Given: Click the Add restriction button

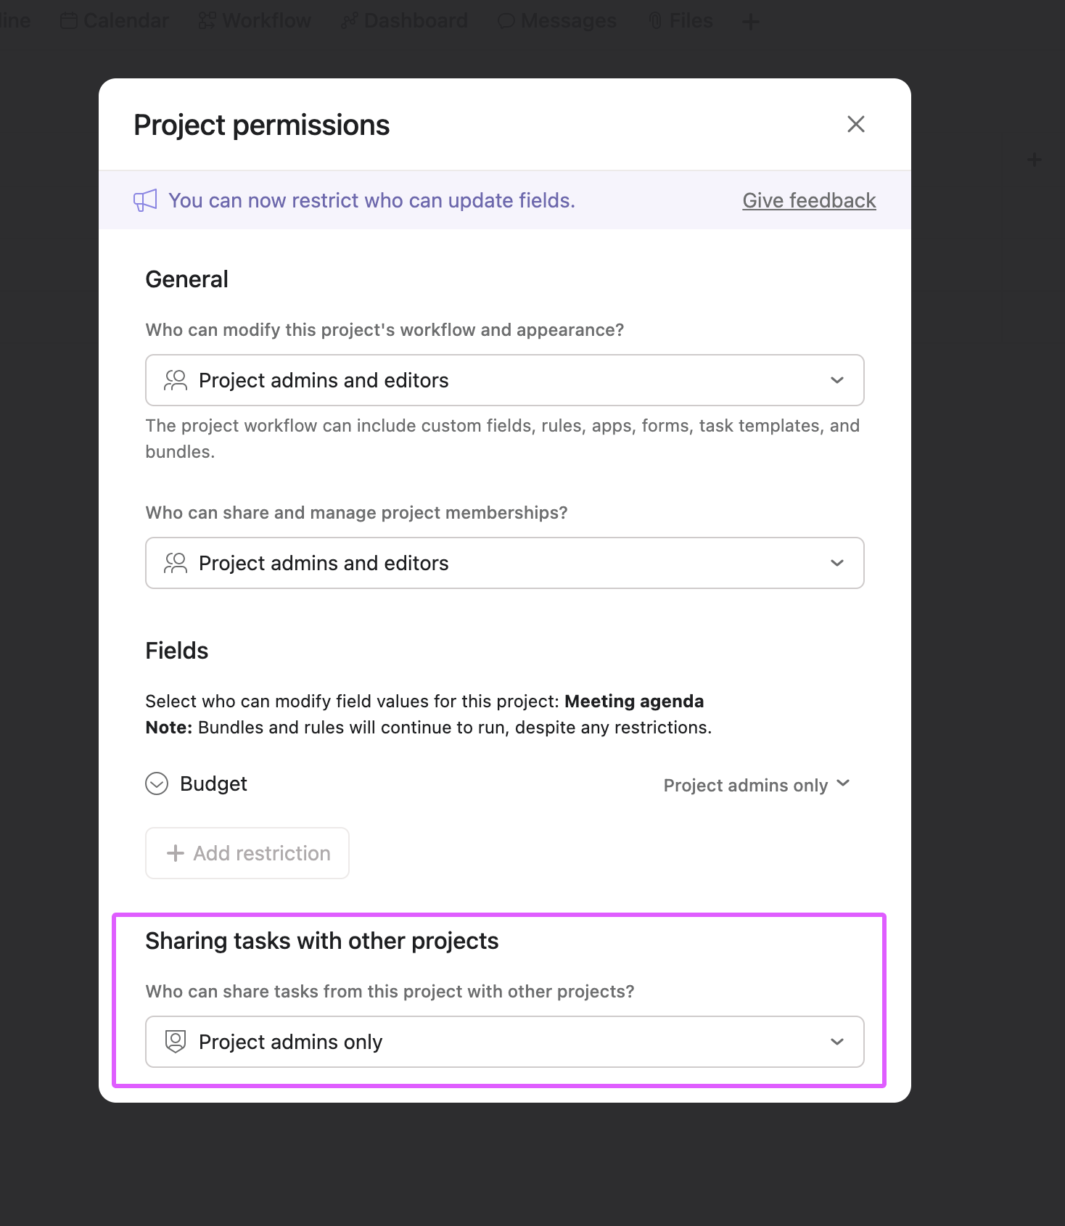Looking at the screenshot, I should pos(247,853).
